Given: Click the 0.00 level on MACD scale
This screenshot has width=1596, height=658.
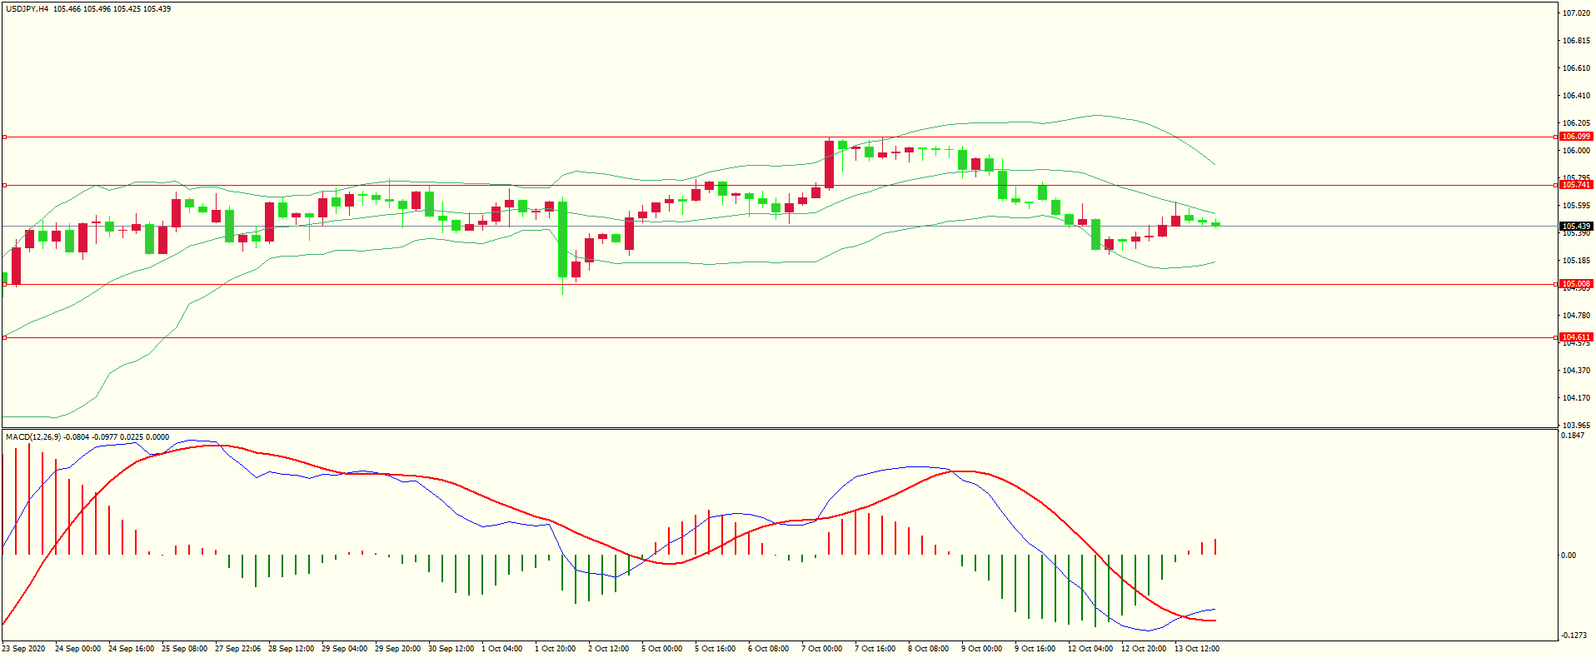Looking at the screenshot, I should coord(1569,556).
